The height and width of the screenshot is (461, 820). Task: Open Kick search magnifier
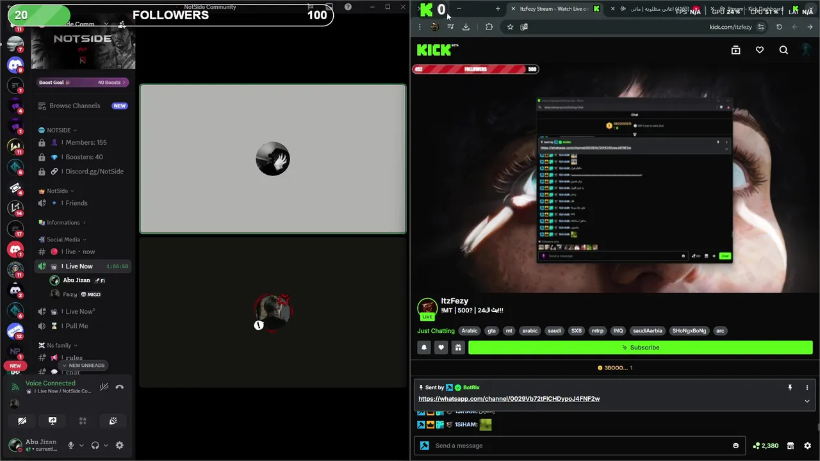tap(783, 50)
